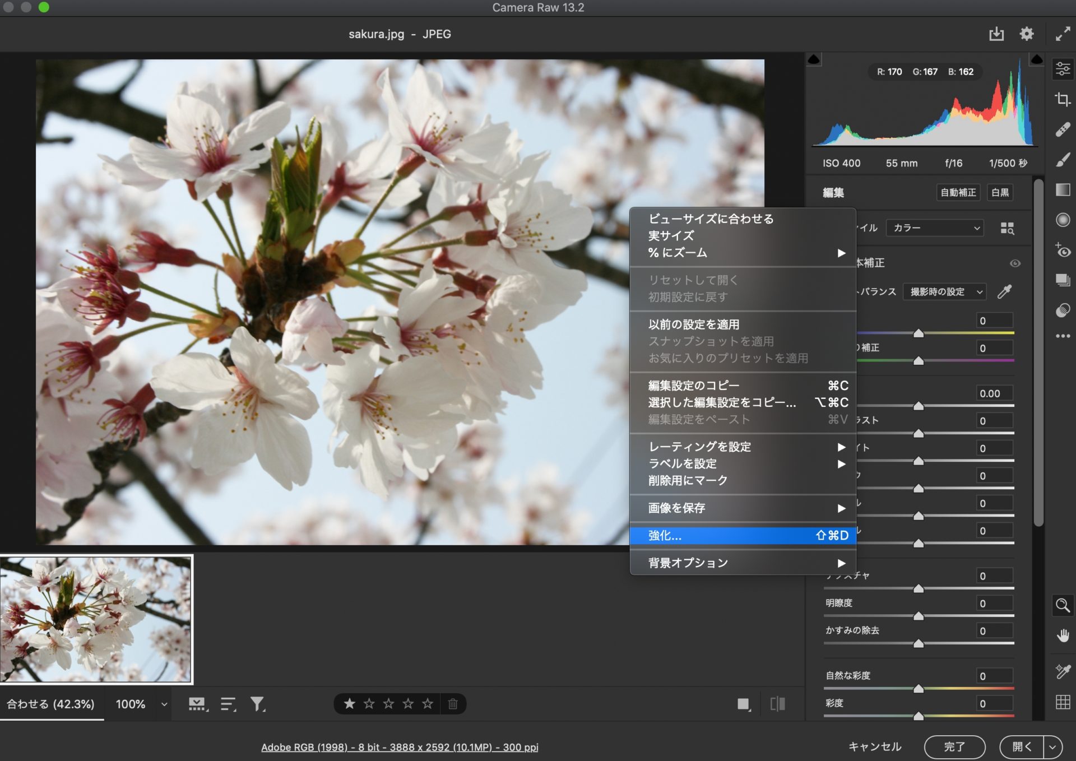Viewport: 1076px width, 761px height.
Task: Open the 撮影時の設定 white balance dropdown
Action: (x=945, y=292)
